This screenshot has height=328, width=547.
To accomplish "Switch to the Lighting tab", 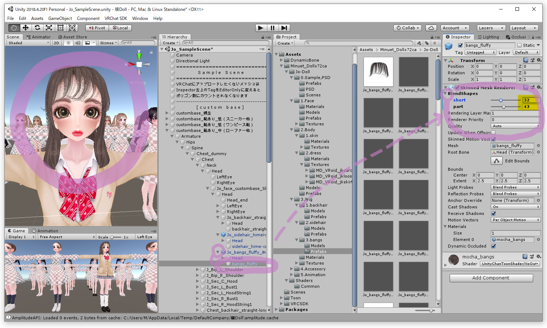I will pos(488,37).
